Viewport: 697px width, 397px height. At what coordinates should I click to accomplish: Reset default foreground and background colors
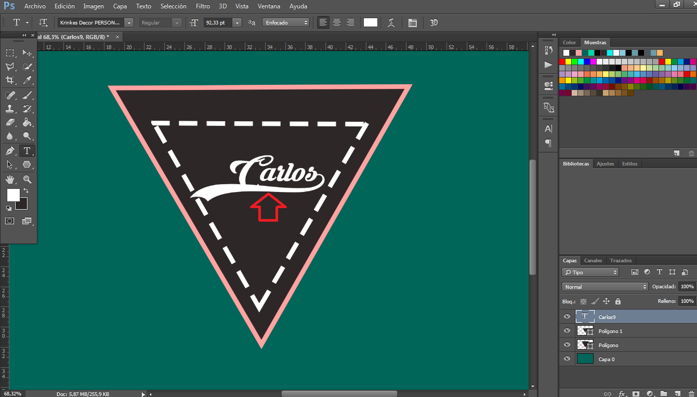pos(9,208)
